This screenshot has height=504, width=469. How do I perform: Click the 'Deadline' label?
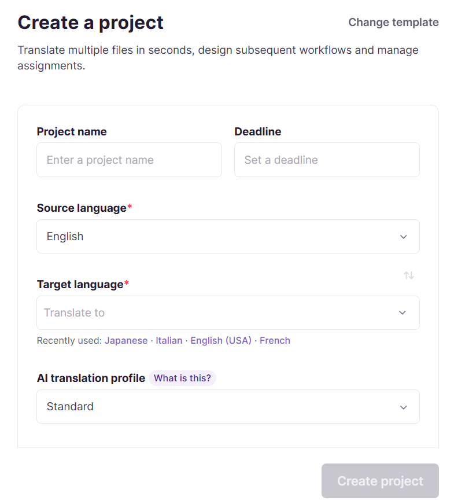(257, 131)
